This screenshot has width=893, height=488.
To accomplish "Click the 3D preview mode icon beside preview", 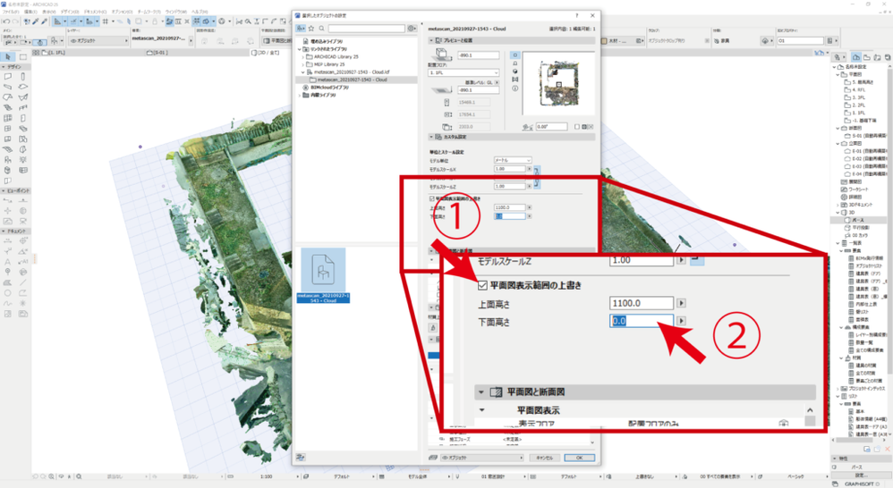I will [515, 72].
